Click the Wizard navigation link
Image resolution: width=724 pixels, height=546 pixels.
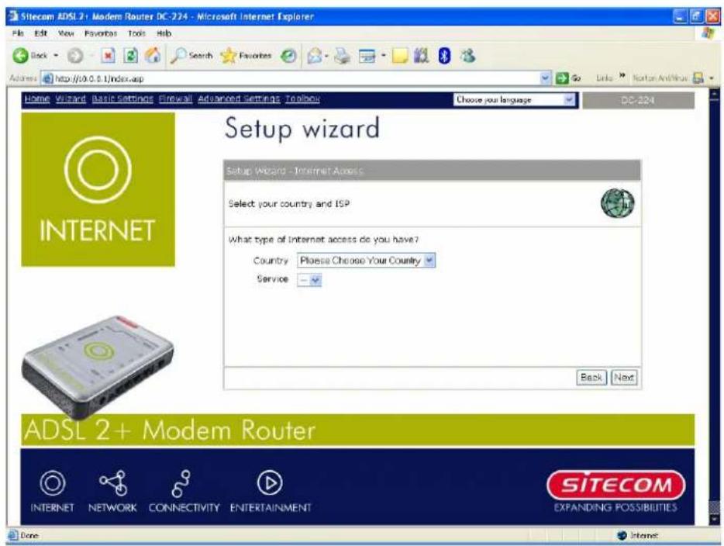click(71, 98)
